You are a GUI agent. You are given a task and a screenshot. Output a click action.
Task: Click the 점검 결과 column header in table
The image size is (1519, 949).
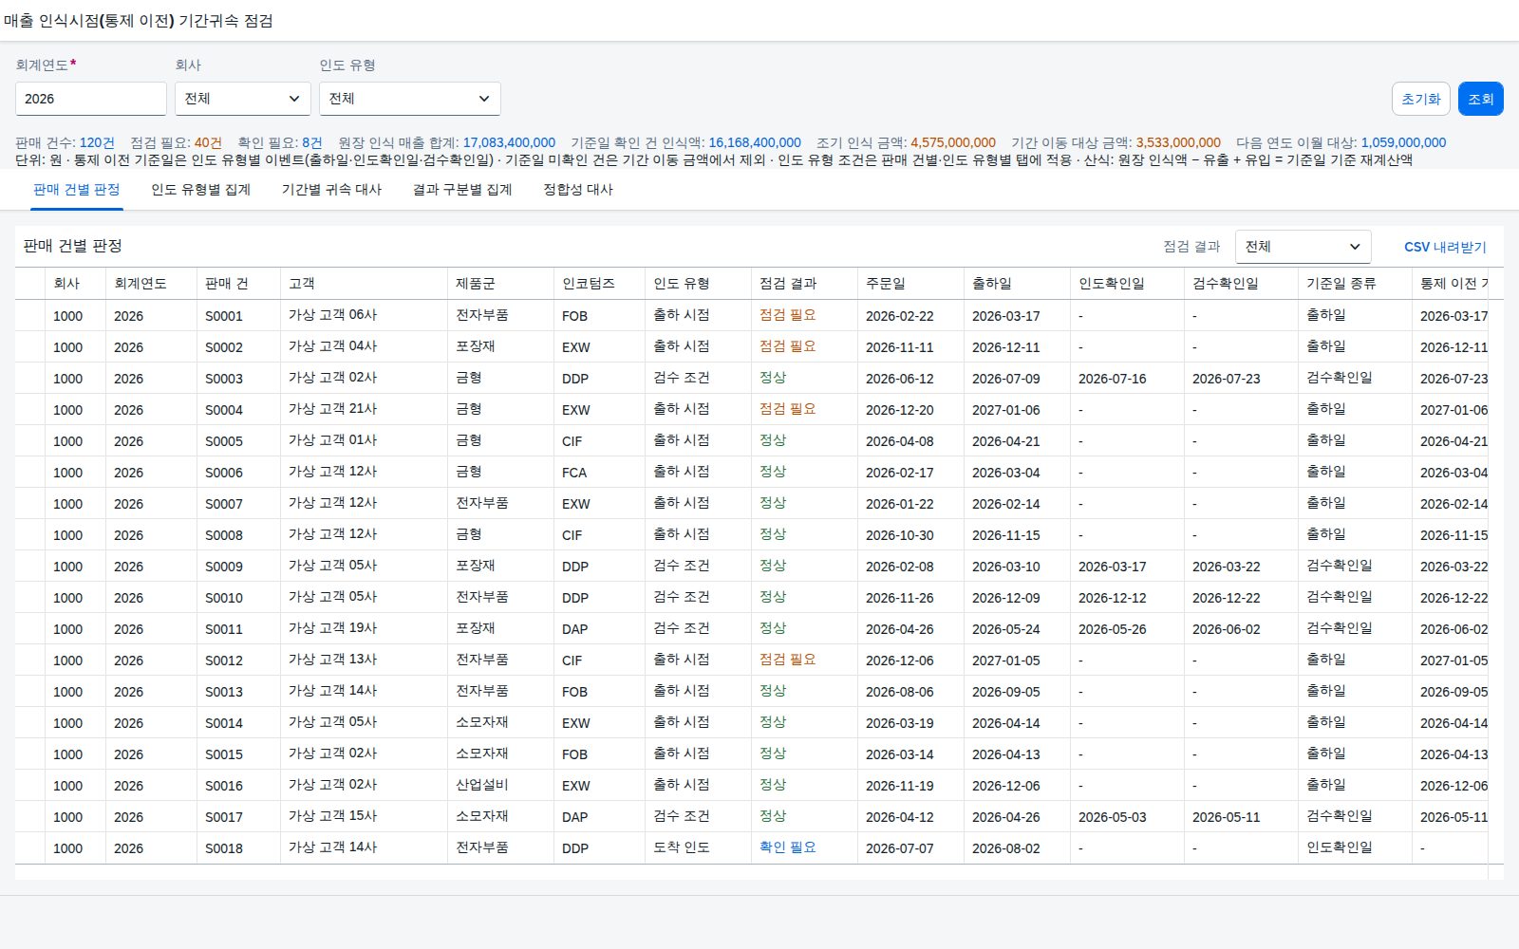pyautogui.click(x=804, y=284)
